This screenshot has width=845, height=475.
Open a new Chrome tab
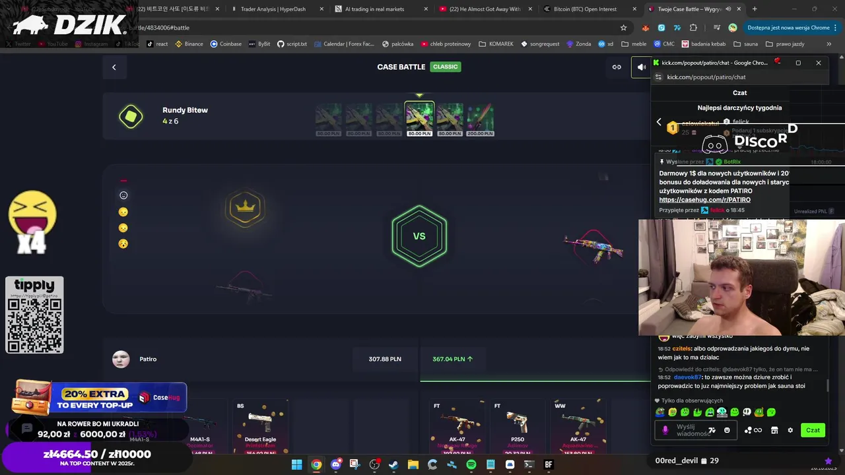[x=755, y=9]
